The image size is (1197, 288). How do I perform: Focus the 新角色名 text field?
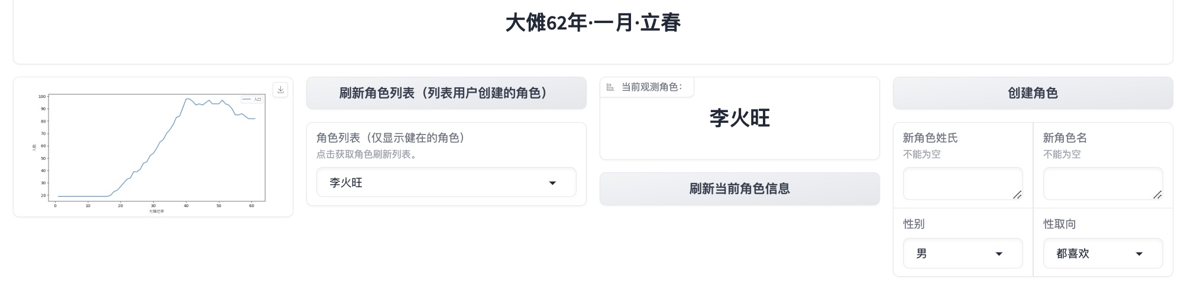coord(1102,184)
